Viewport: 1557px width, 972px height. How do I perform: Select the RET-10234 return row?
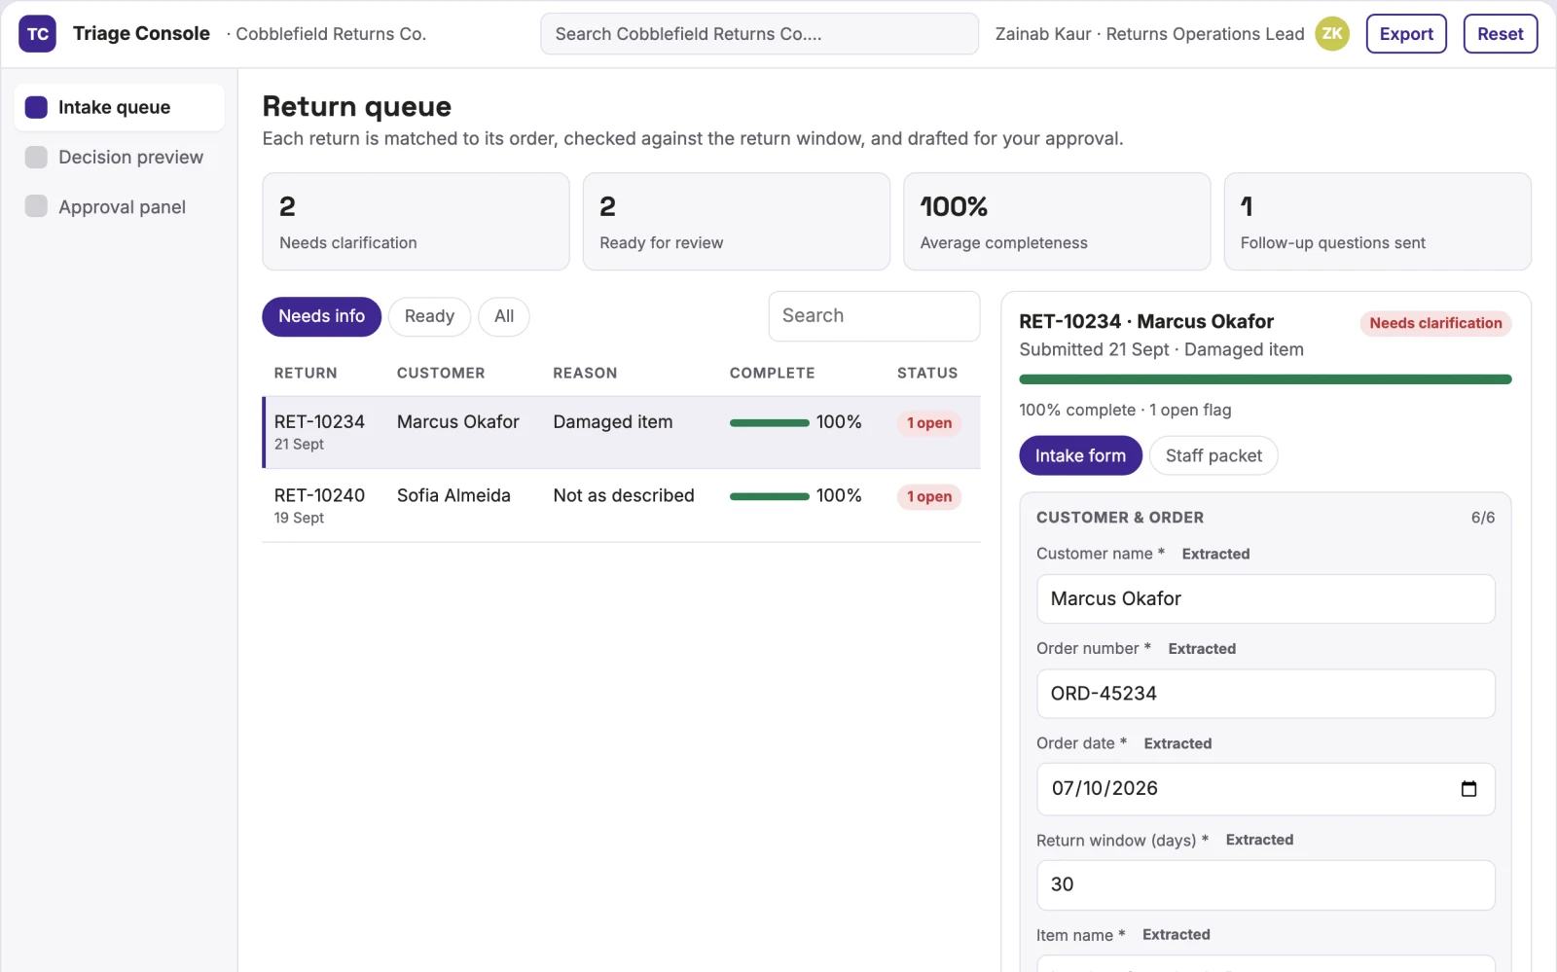(621, 432)
